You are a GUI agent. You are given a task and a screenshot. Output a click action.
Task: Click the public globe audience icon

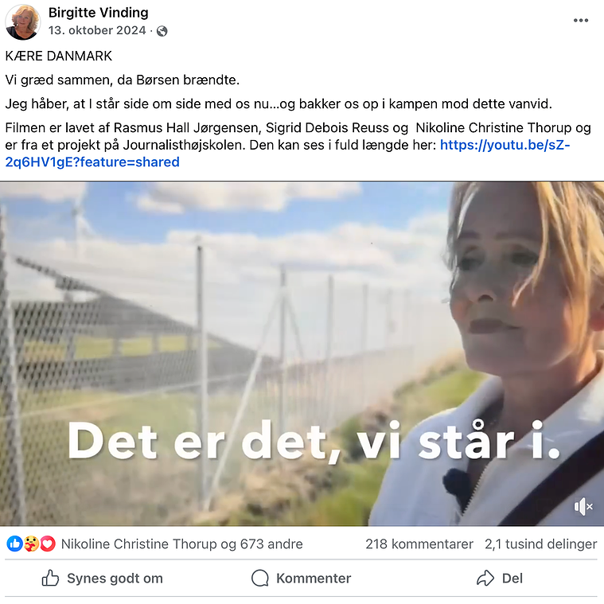[162, 31]
